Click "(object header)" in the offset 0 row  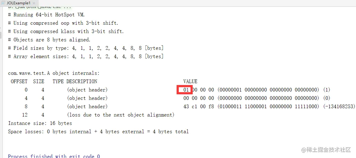pos(87,90)
